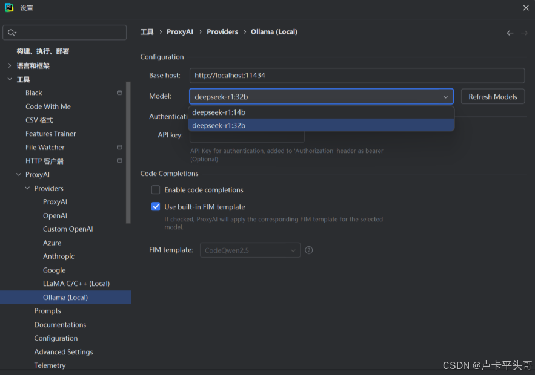
Task: Select Ollama (Local) in the tree
Action: pyautogui.click(x=65, y=297)
